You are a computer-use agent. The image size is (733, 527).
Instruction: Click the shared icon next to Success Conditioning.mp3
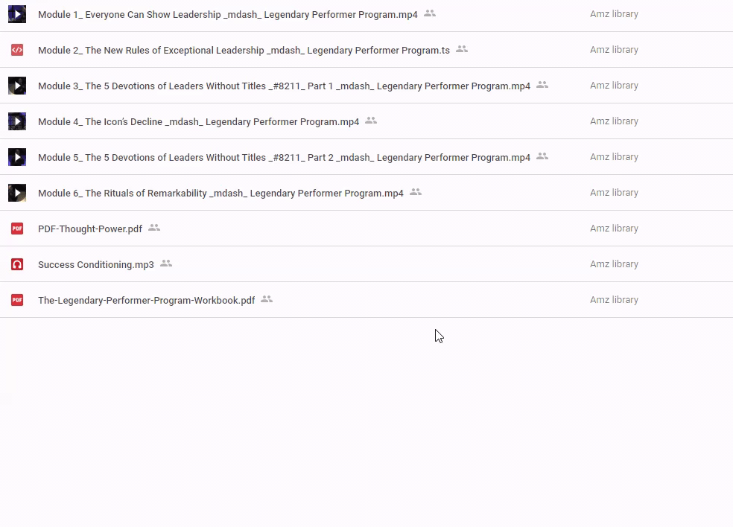166,263
